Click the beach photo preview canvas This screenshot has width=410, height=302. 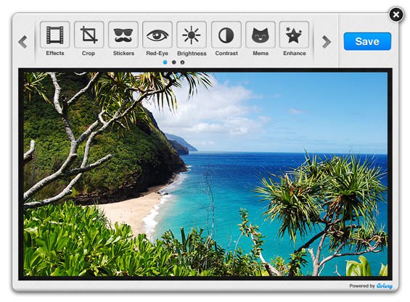(205, 174)
